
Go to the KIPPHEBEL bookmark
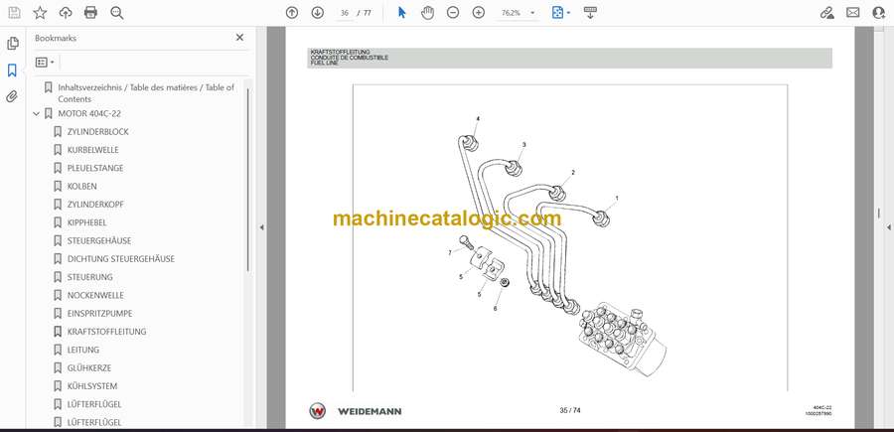(x=86, y=222)
